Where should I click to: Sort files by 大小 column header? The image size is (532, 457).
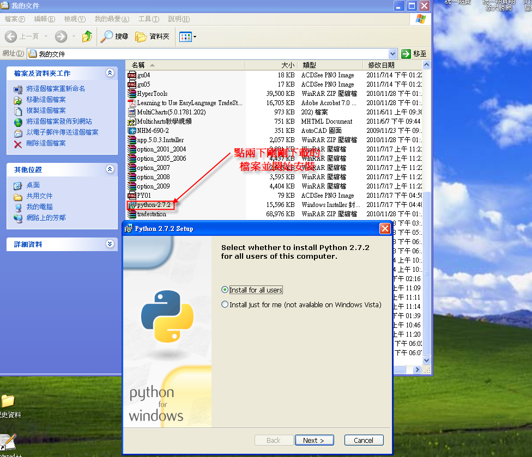pos(271,65)
